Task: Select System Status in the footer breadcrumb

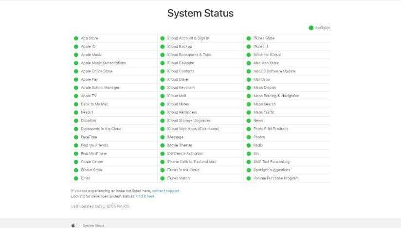Action: (93, 226)
